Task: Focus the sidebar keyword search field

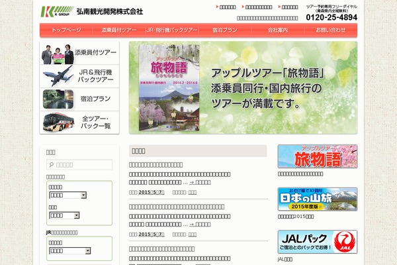Action: (79, 165)
